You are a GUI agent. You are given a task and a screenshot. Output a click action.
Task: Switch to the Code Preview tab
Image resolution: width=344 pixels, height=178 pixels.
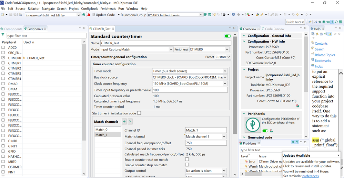(x=273, y=29)
